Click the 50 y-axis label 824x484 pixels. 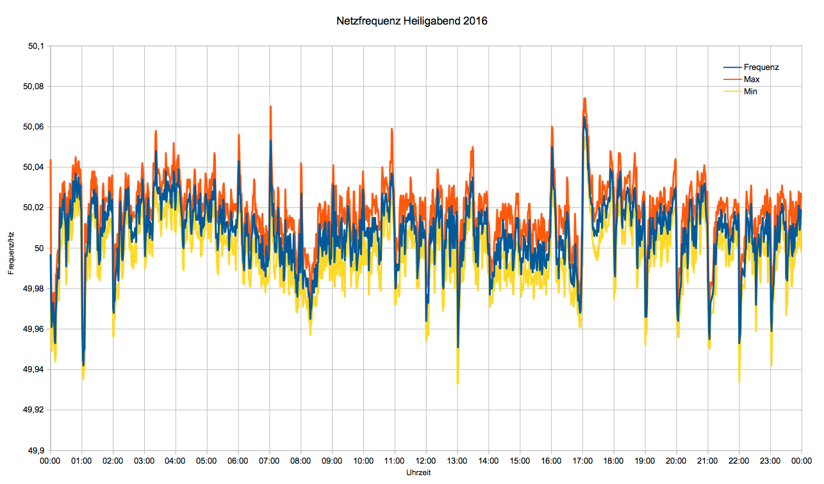(40, 248)
